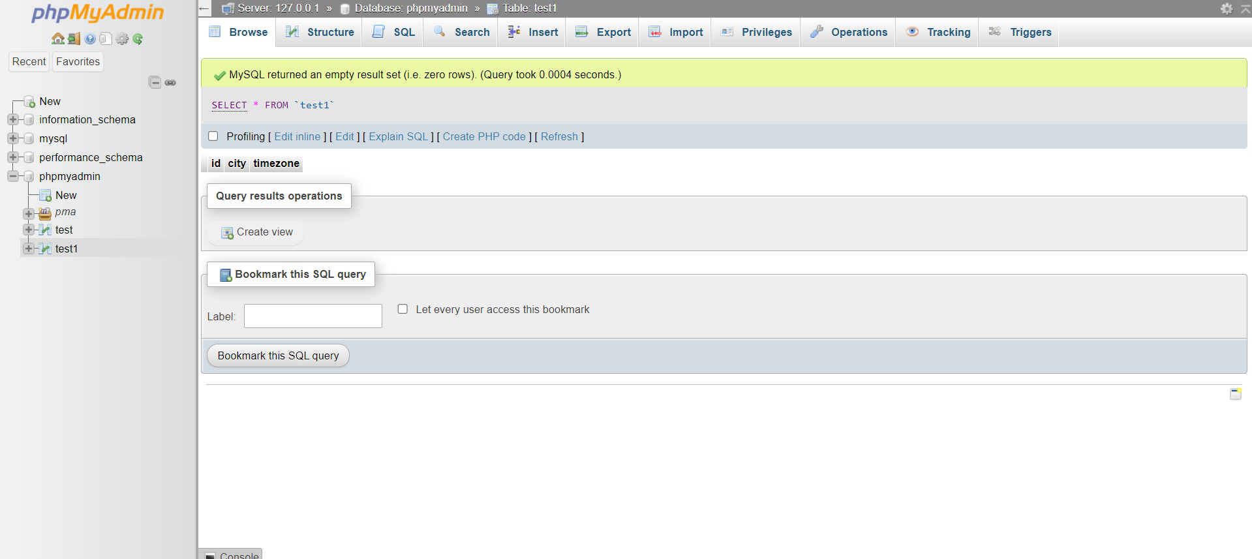Open the Privileges tab
1252x559 pixels.
757,32
